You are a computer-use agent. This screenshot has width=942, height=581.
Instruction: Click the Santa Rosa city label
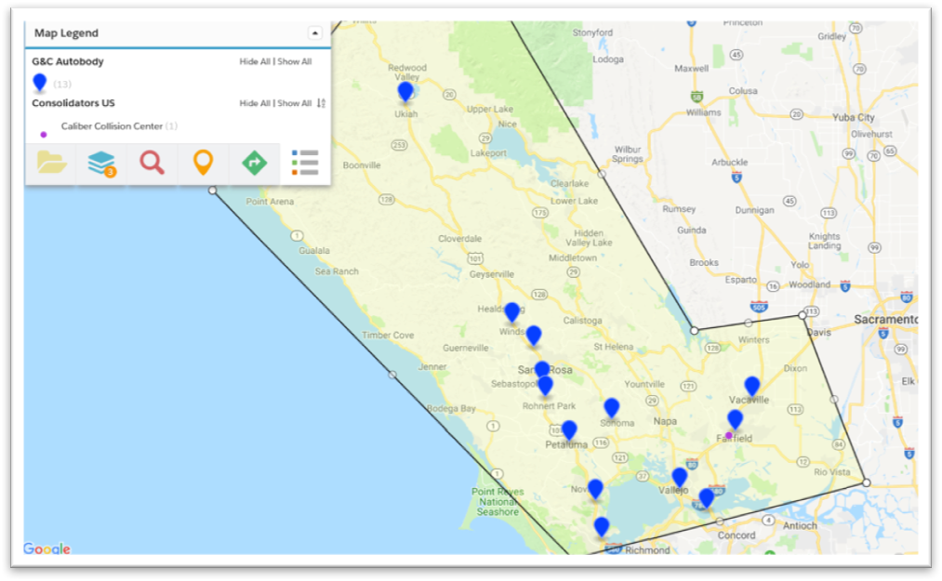(545, 369)
